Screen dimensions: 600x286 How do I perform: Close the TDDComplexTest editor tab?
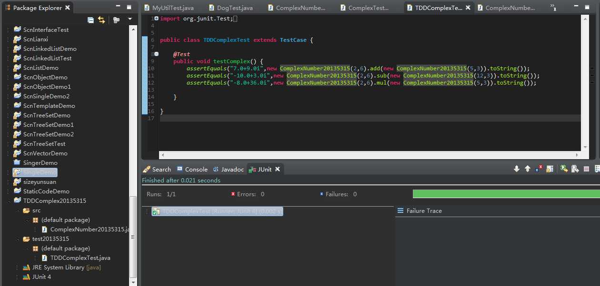pyautogui.click(x=468, y=8)
